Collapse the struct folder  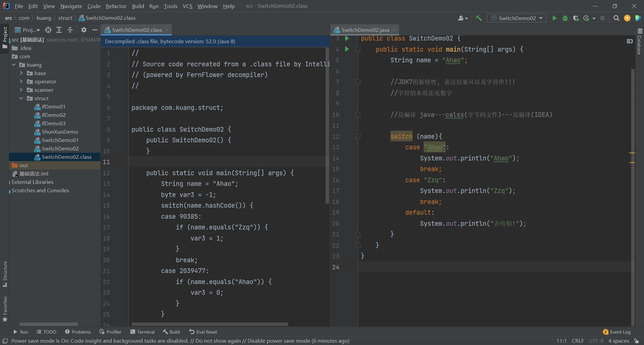21,98
